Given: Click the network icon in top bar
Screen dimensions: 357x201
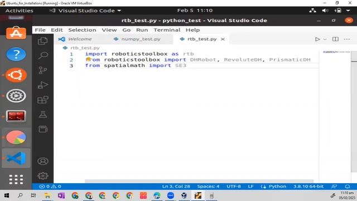Looking at the screenshot, I should click(312, 11).
